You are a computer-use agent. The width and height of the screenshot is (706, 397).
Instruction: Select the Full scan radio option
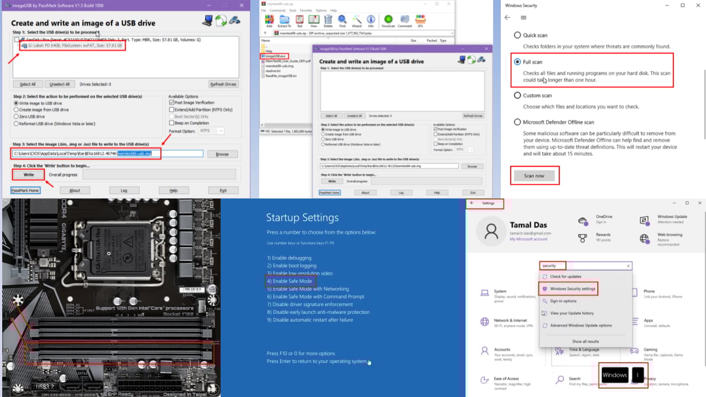pyautogui.click(x=517, y=62)
